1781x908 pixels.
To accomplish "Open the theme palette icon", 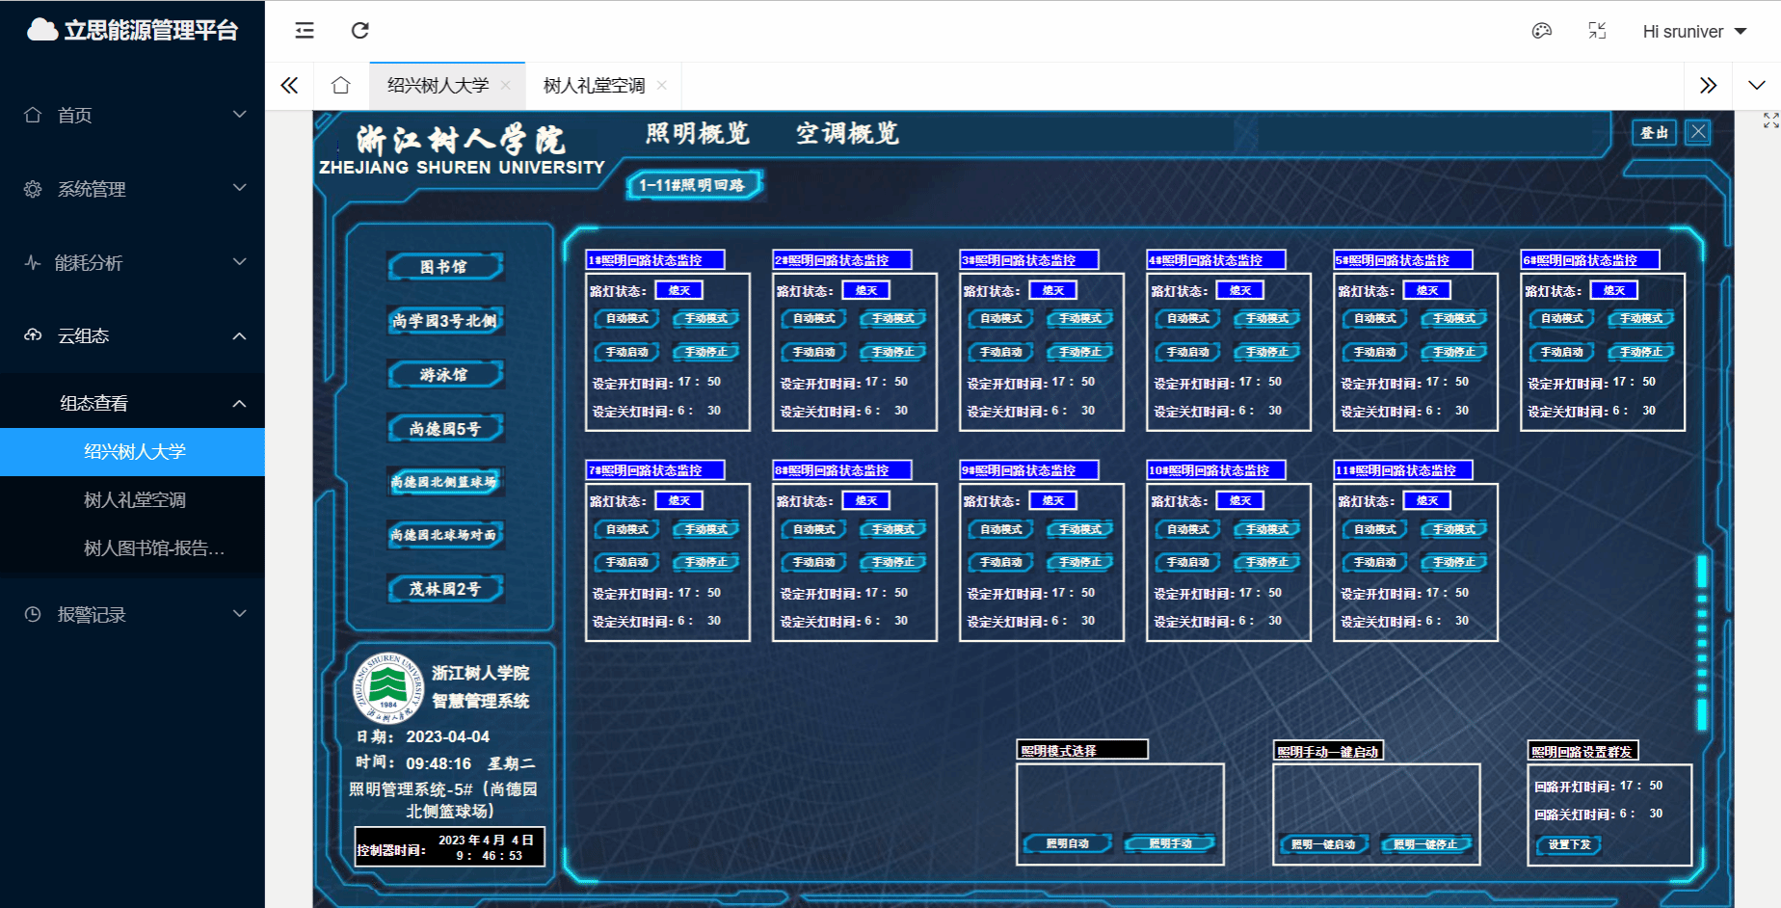I will [x=1542, y=31].
